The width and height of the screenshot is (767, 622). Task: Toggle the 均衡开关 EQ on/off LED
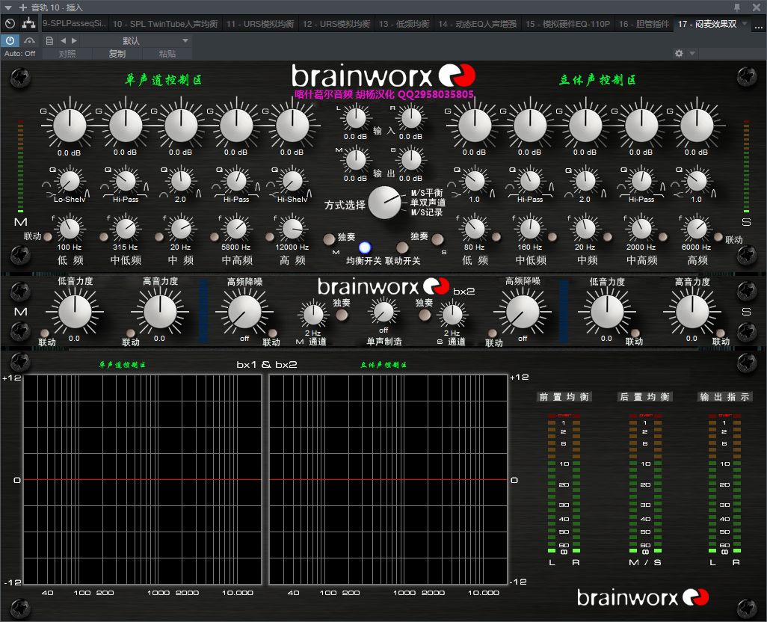[364, 247]
